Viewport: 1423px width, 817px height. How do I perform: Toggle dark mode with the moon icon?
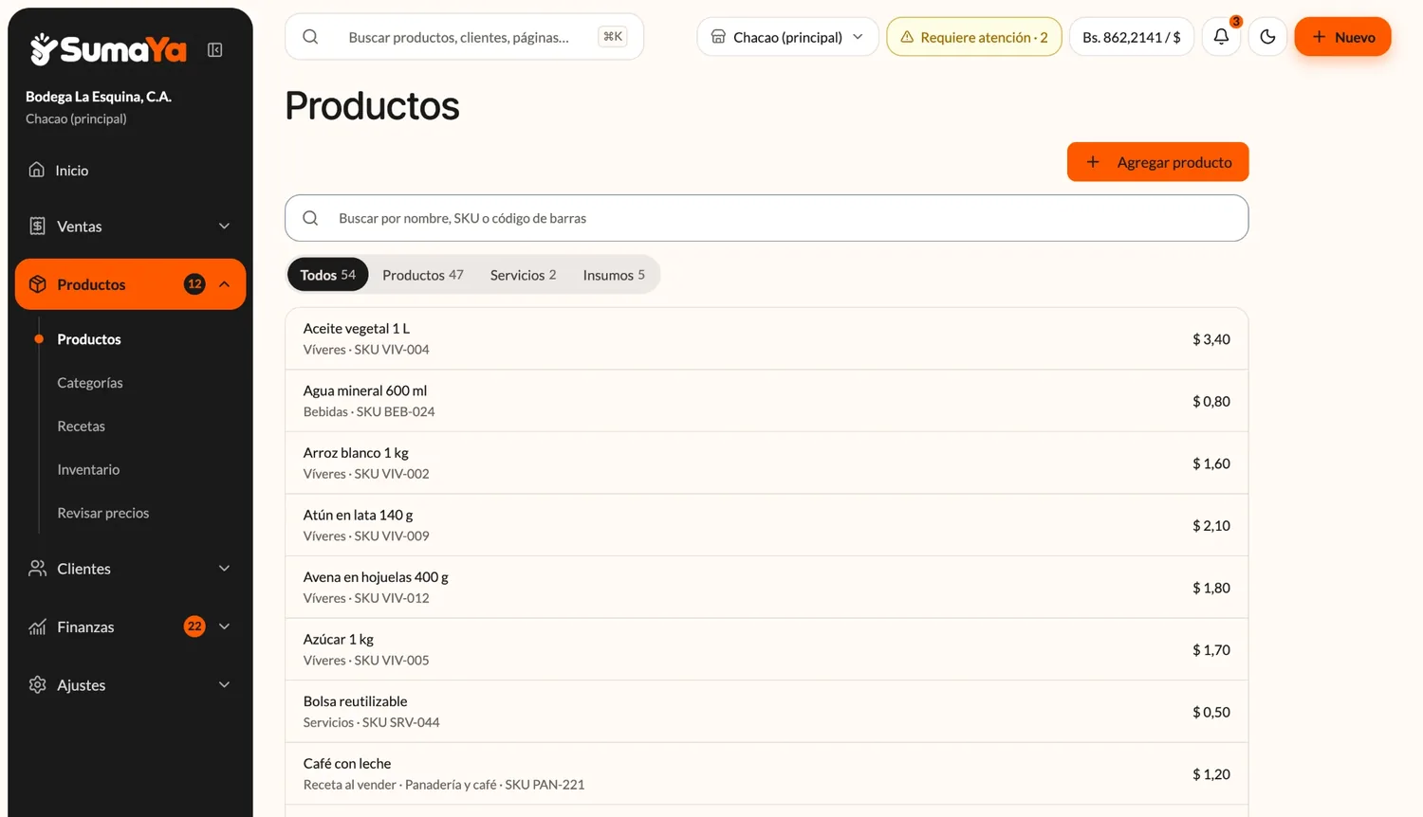1267,37
